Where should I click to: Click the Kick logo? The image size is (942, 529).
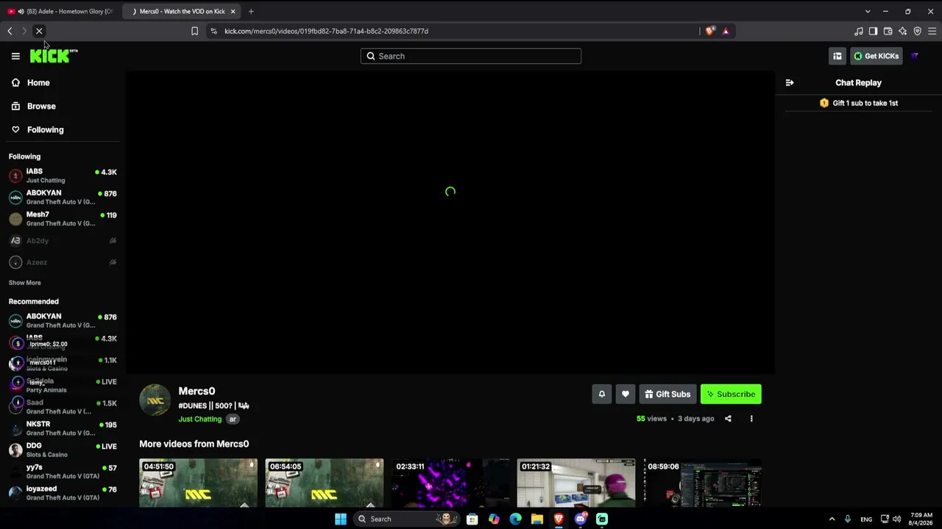pyautogui.click(x=54, y=56)
